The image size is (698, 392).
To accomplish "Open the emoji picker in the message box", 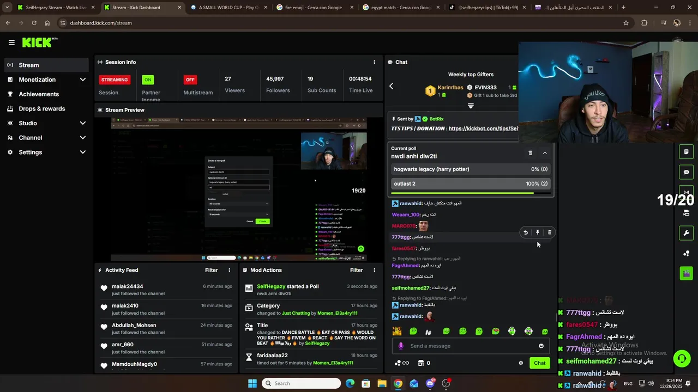I will pos(541,346).
